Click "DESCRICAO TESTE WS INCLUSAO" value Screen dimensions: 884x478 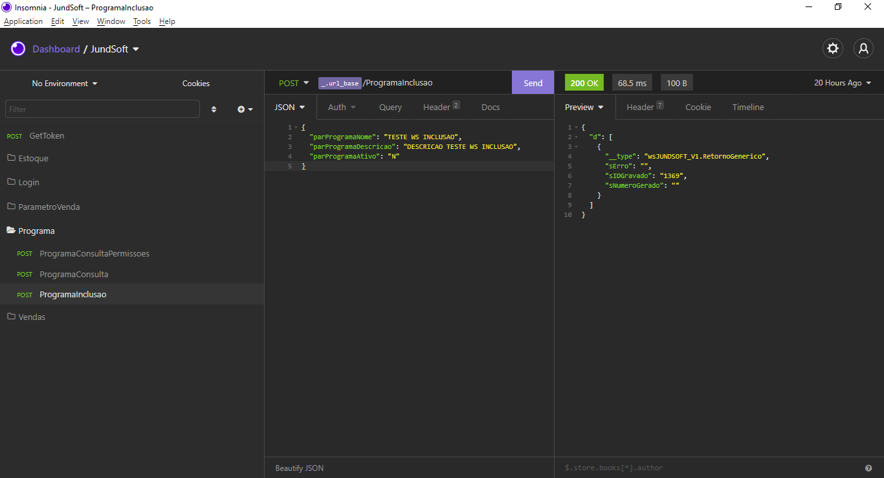[459, 147]
